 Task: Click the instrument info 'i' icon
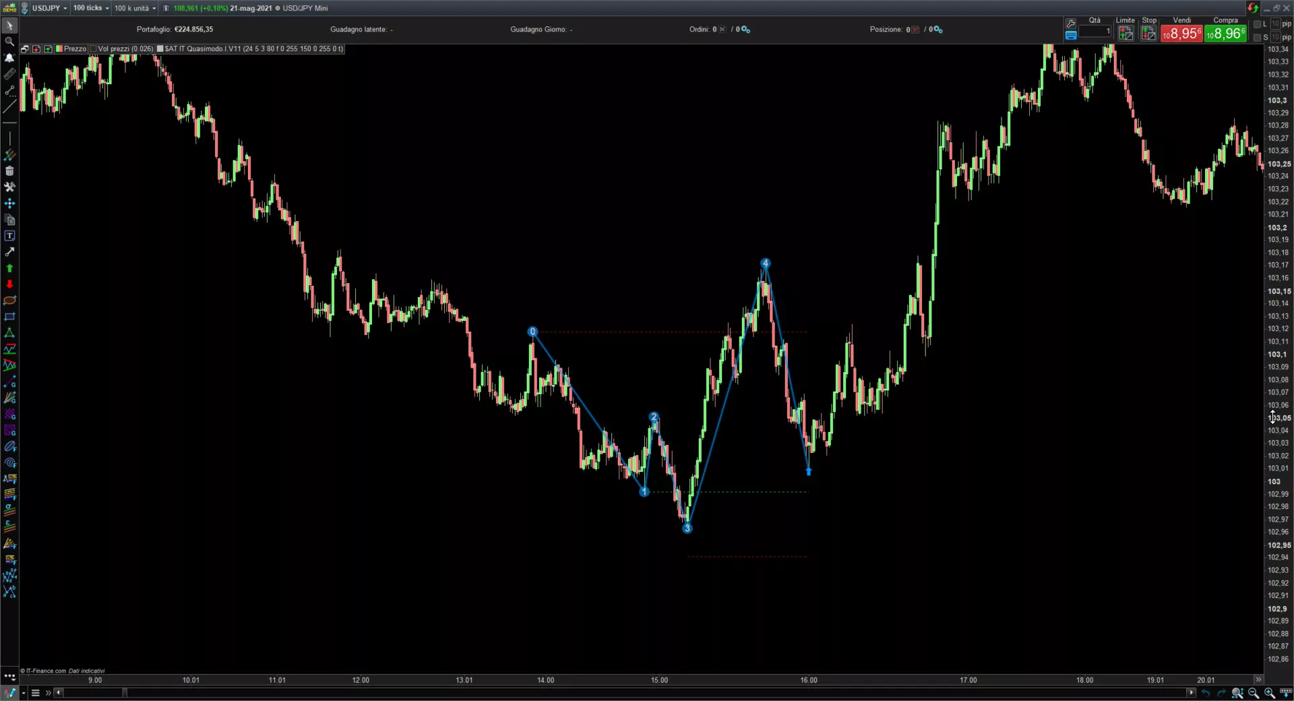pos(166,8)
